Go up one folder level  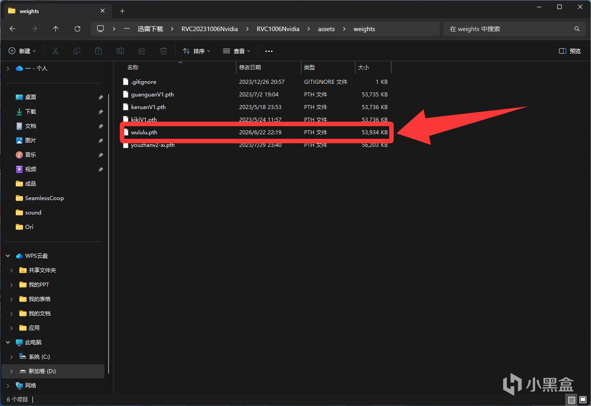pyautogui.click(x=56, y=29)
